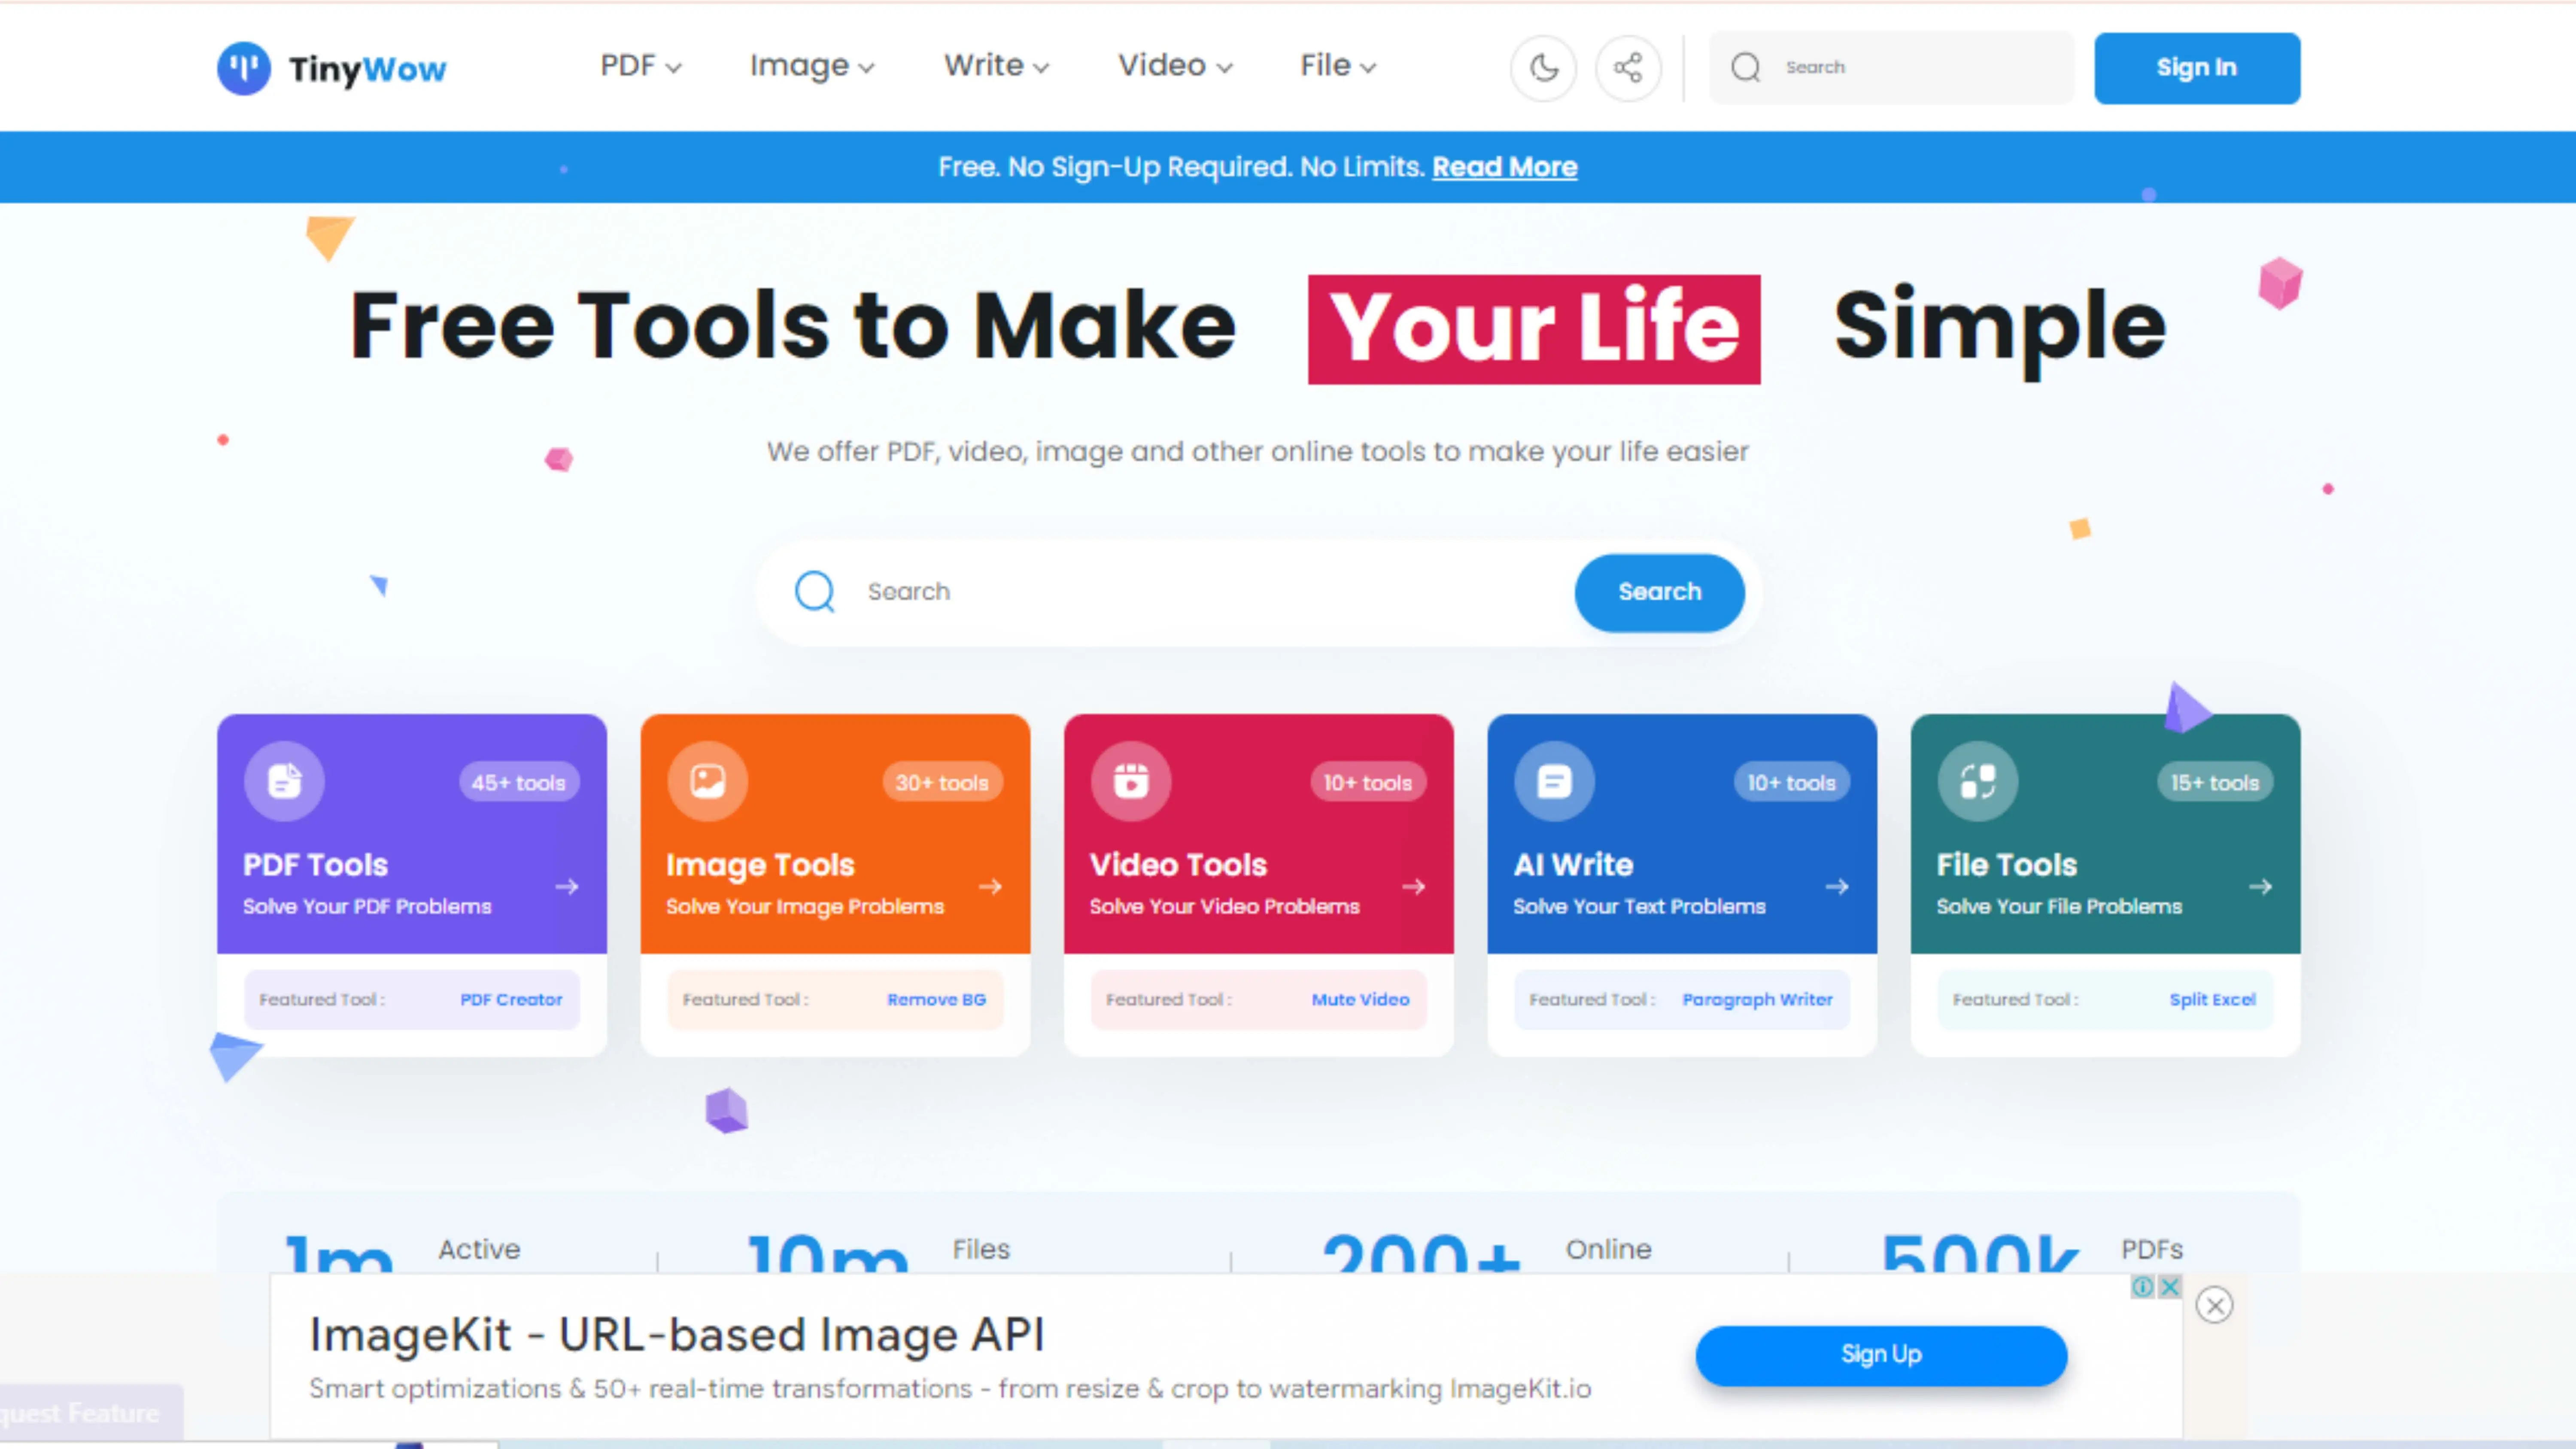This screenshot has width=2576, height=1449.
Task: Close the ImageKit ad with circled X
Action: point(2215,1305)
